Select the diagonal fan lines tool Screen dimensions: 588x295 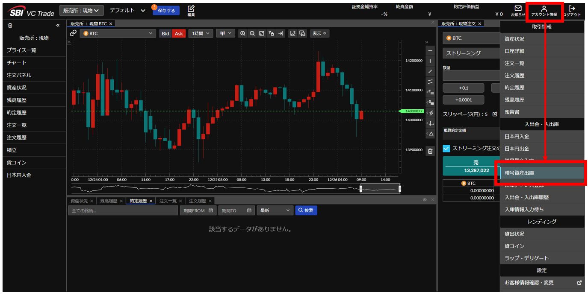(430, 113)
